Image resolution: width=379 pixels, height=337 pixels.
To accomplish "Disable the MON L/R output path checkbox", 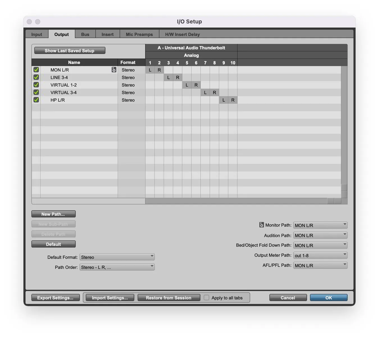I will coord(36,70).
